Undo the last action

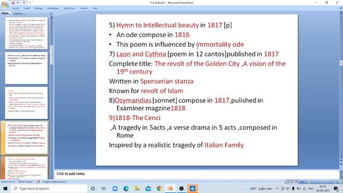tap(18, 3)
